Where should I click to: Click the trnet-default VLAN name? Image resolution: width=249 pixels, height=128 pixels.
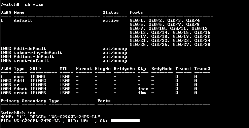pyautogui.click(x=31, y=61)
